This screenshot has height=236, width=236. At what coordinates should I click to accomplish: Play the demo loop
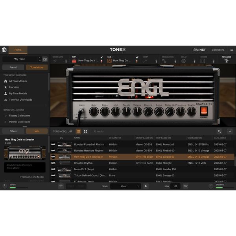pos(146,186)
